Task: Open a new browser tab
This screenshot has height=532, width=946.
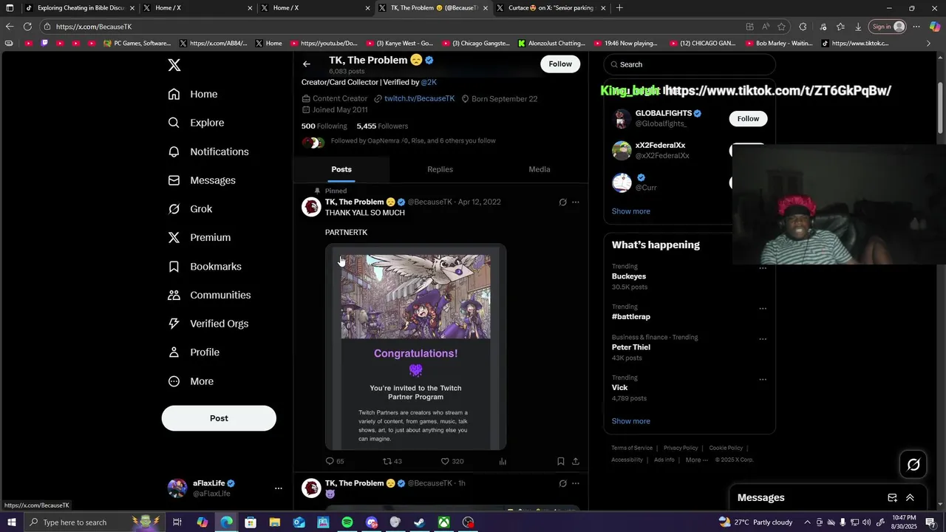Action: pyautogui.click(x=619, y=8)
